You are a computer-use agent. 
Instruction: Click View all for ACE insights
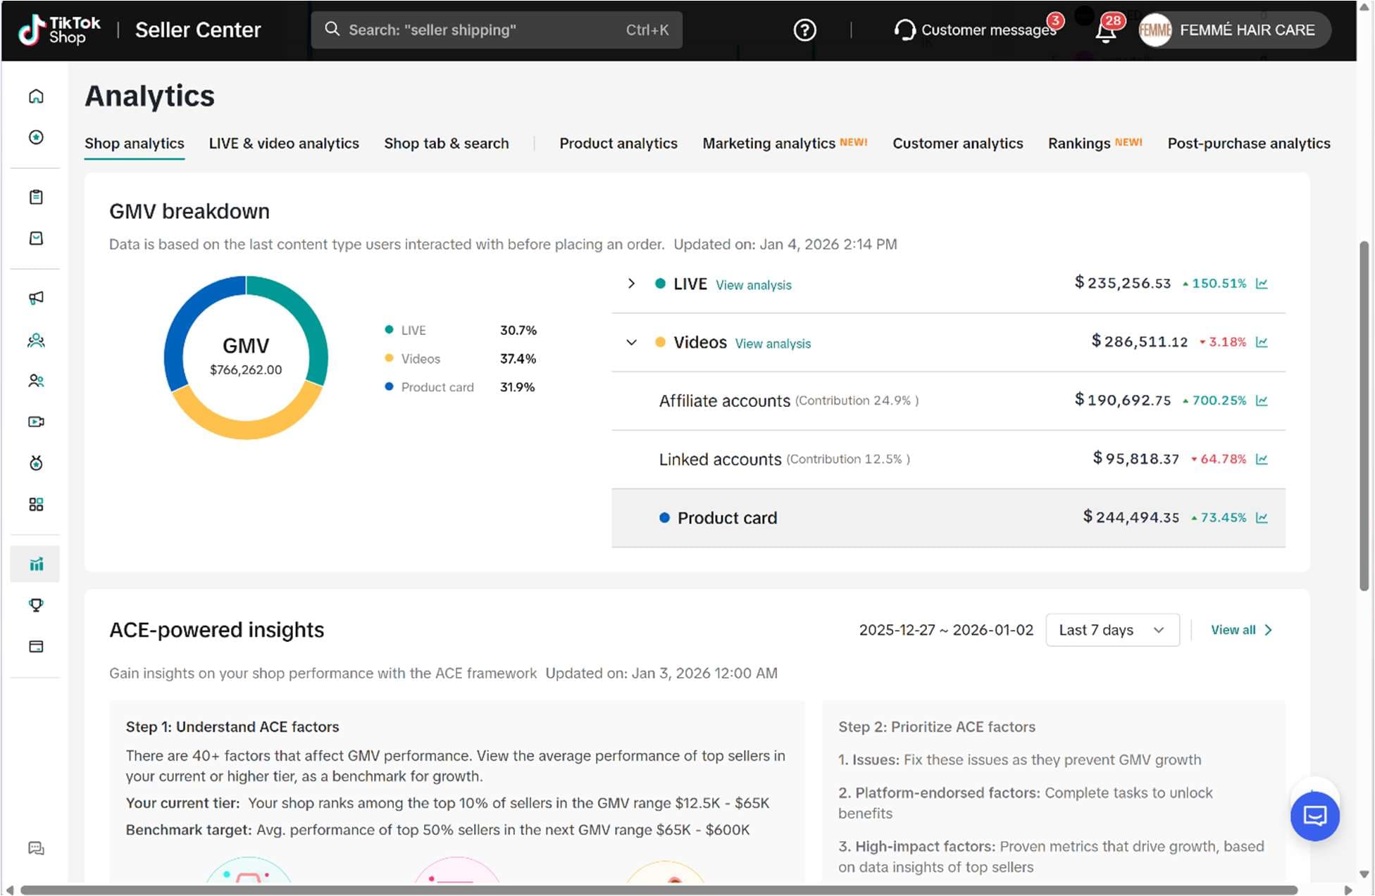pos(1241,630)
